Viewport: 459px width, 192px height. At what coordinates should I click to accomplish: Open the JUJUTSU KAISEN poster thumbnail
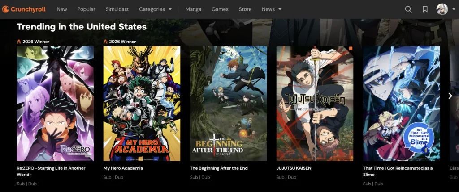pos(315,103)
